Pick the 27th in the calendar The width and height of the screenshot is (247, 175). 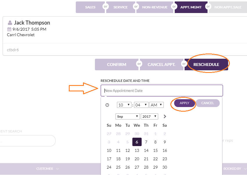tap(137, 167)
